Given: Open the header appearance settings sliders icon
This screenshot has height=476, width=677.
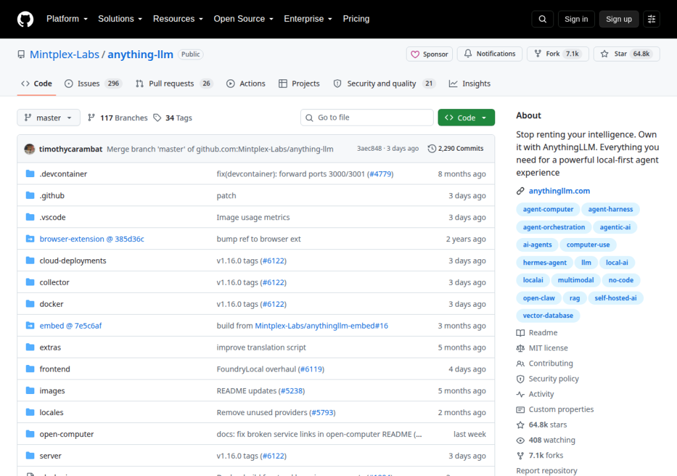Looking at the screenshot, I should [x=651, y=19].
